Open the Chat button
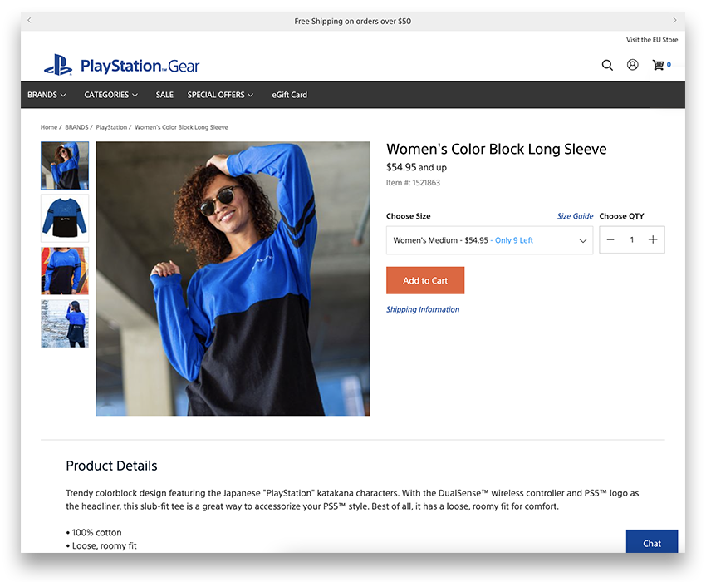Image resolution: width=706 pixels, height=582 pixels. pos(652,543)
